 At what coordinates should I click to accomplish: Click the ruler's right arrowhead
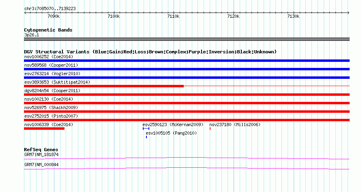pos(348,13)
